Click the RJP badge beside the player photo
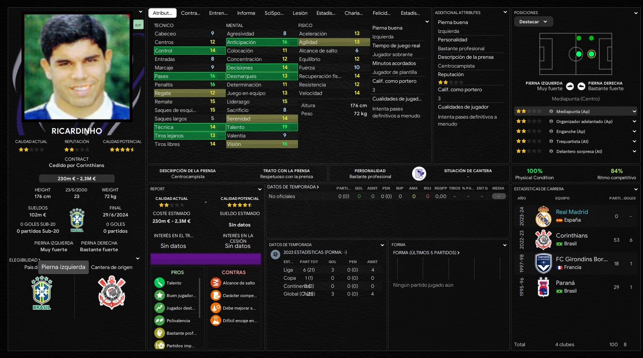 coord(138,25)
